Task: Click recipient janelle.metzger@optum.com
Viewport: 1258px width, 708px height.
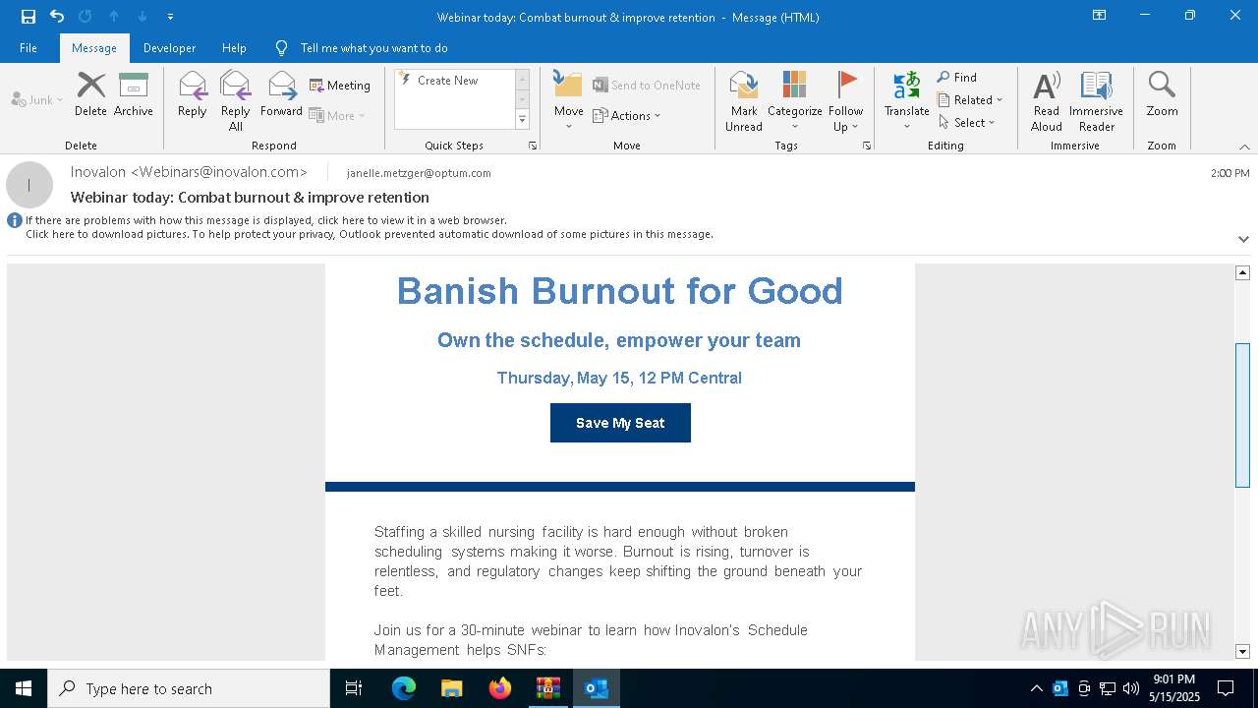Action: (x=419, y=173)
